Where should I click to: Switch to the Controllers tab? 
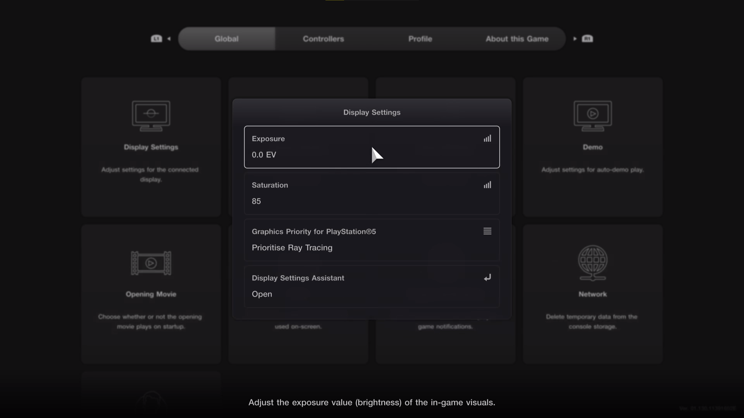tap(323, 39)
